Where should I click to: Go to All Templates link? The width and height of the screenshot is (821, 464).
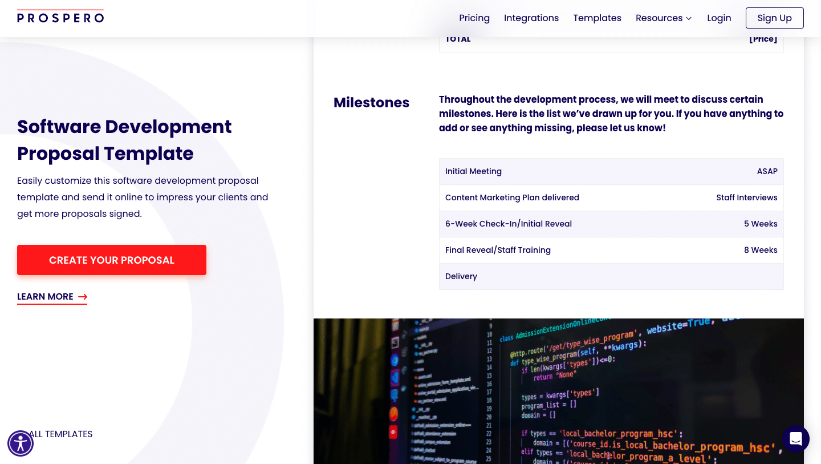pos(62,434)
